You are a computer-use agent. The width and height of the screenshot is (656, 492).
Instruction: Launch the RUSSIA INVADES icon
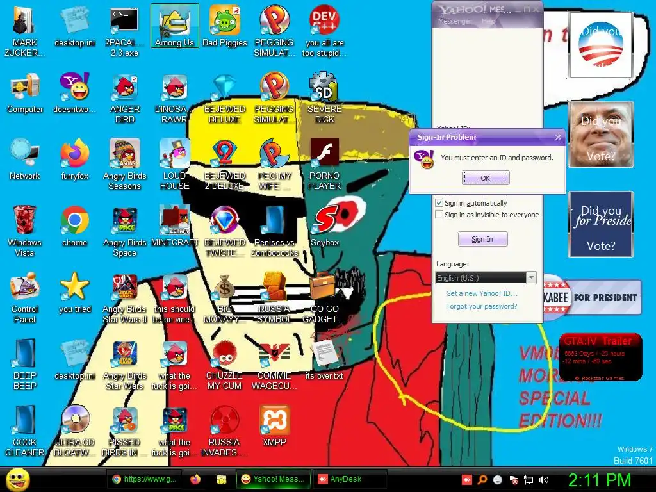pyautogui.click(x=225, y=430)
